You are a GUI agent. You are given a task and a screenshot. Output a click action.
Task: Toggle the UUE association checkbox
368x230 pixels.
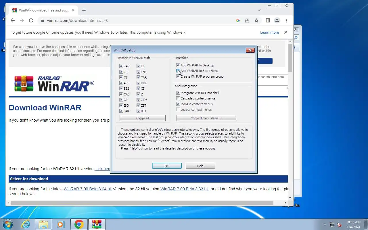pyautogui.click(x=138, y=83)
